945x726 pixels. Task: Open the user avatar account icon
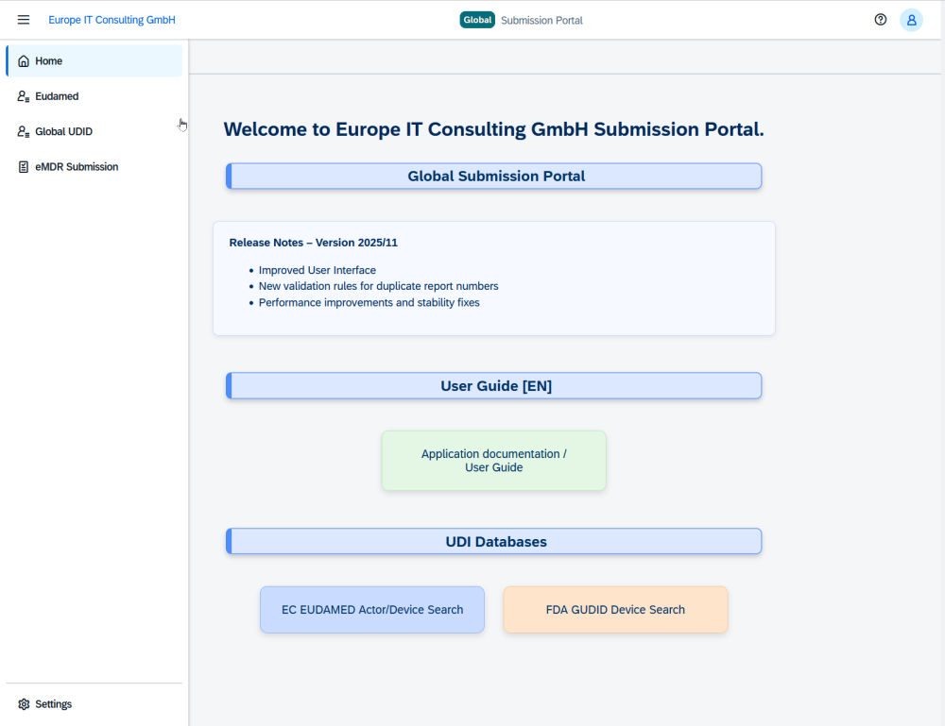tap(910, 19)
